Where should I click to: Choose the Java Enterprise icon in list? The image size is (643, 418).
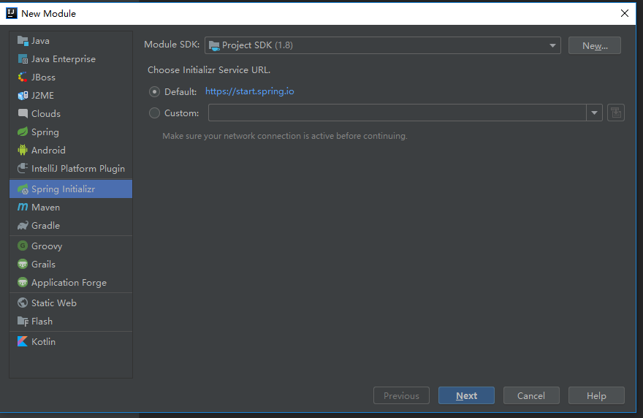click(23, 59)
